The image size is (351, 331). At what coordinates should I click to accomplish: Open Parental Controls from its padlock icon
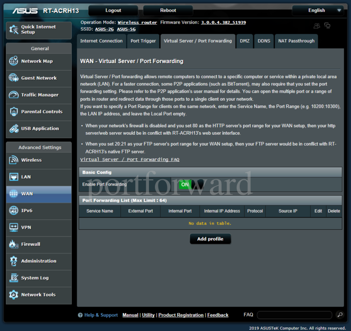pyautogui.click(x=14, y=112)
